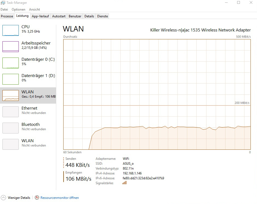Open the Datei menu

click(x=4, y=9)
